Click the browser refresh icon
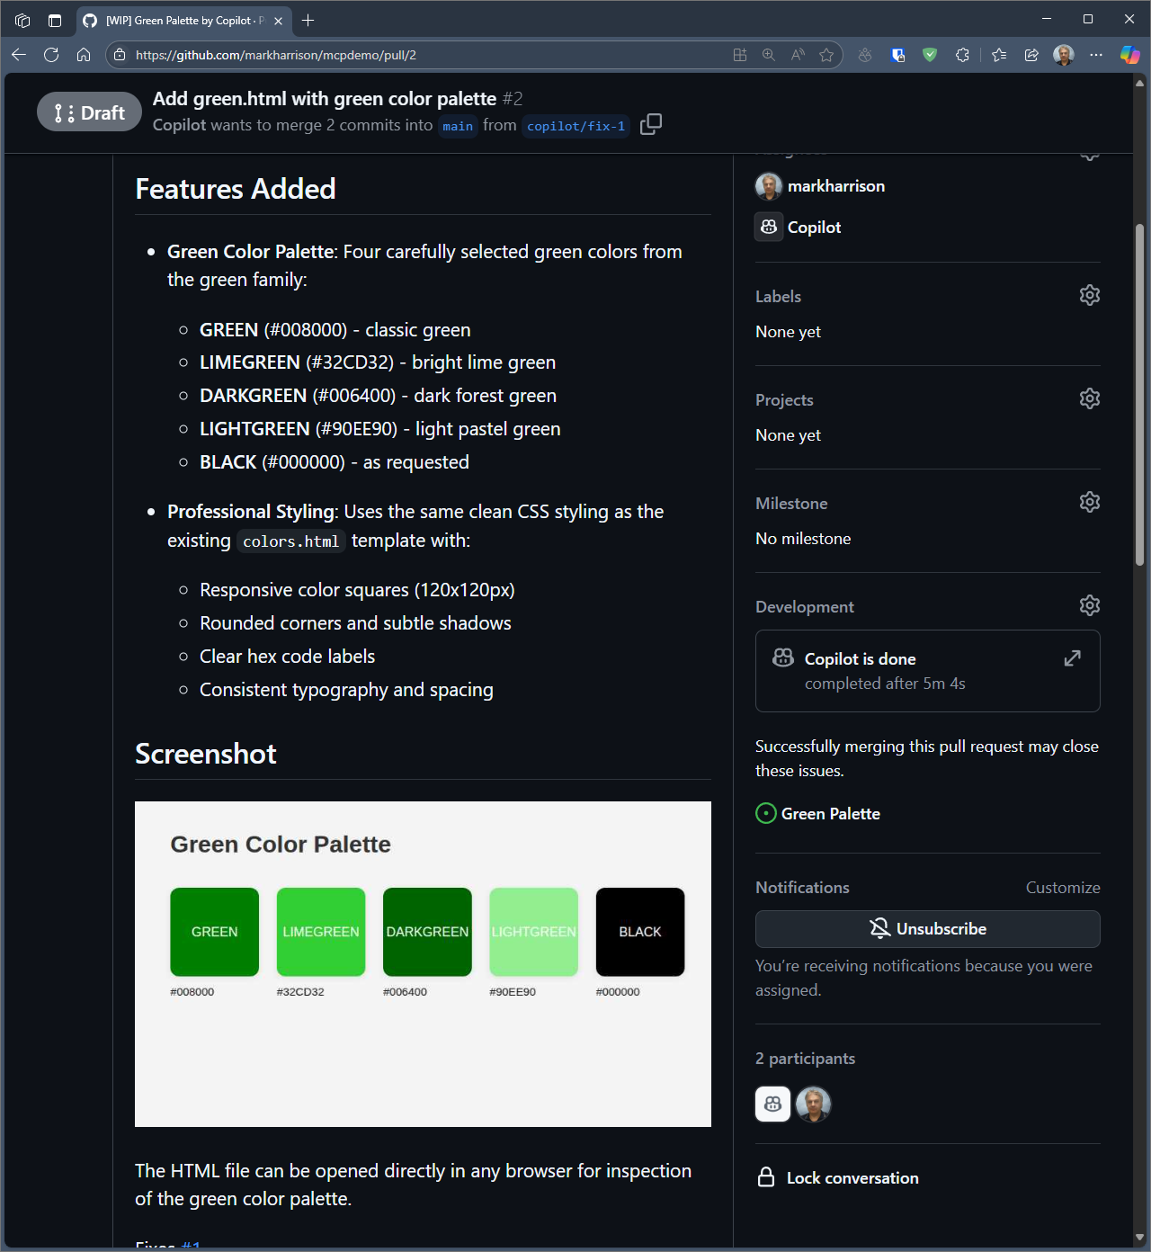This screenshot has height=1252, width=1151. coord(51,55)
